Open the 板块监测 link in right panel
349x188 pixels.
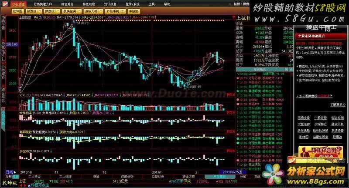tap(337, 118)
